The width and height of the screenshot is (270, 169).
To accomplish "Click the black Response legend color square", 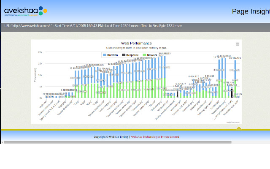I will (x=124, y=55).
